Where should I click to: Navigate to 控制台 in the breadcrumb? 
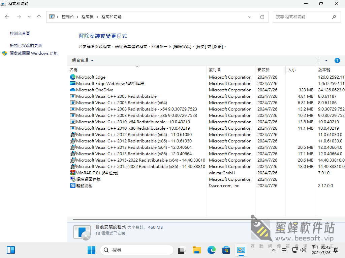tap(68, 17)
